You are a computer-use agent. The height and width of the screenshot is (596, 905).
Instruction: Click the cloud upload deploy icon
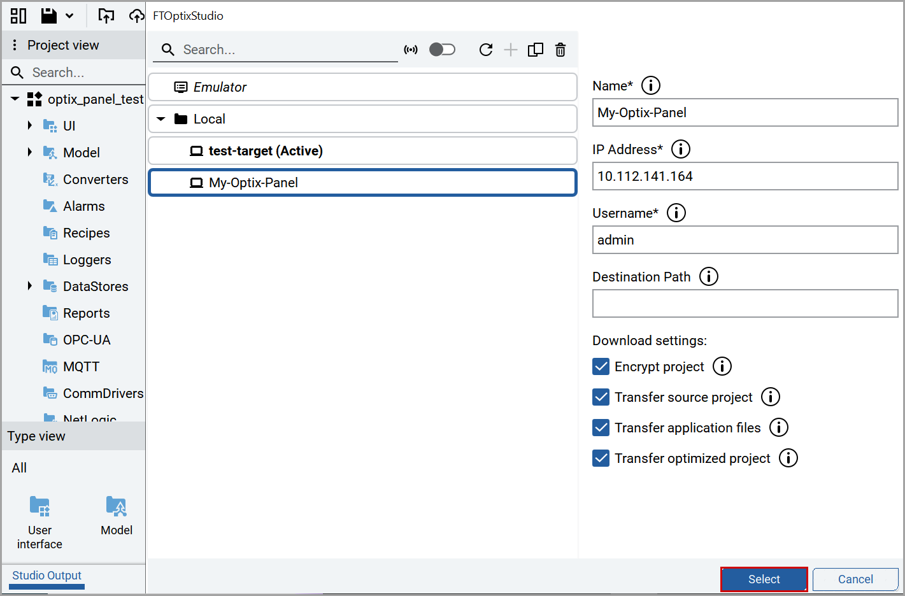(x=136, y=16)
